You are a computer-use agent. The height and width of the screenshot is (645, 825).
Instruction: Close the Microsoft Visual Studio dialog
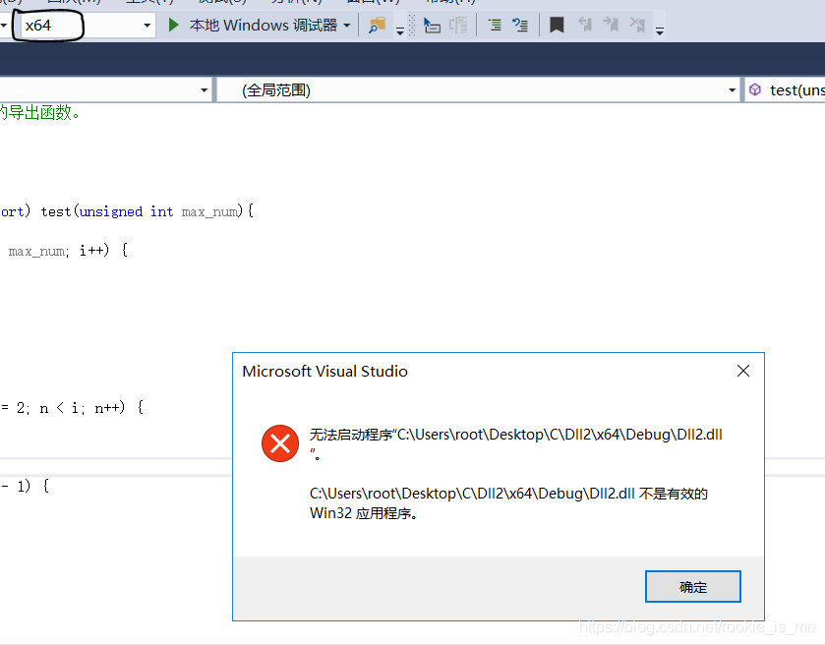click(x=743, y=371)
